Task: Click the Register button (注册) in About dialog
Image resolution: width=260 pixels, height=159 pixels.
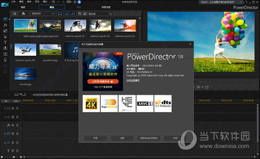Action: 122,138
